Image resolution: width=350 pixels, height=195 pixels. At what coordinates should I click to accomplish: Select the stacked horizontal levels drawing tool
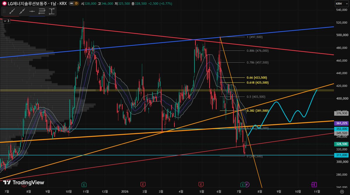(42, 12)
